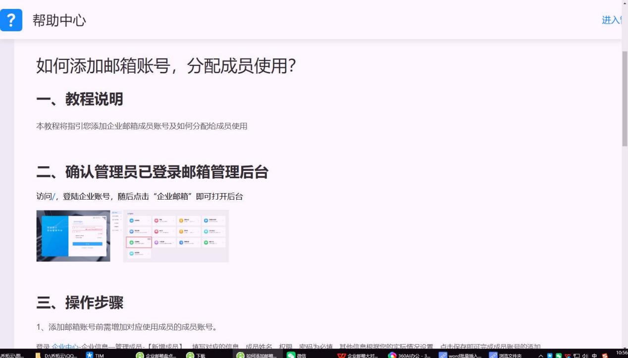The height and width of the screenshot is (358, 628).
Task: Click the volume icon in system tray
Action: click(x=585, y=355)
